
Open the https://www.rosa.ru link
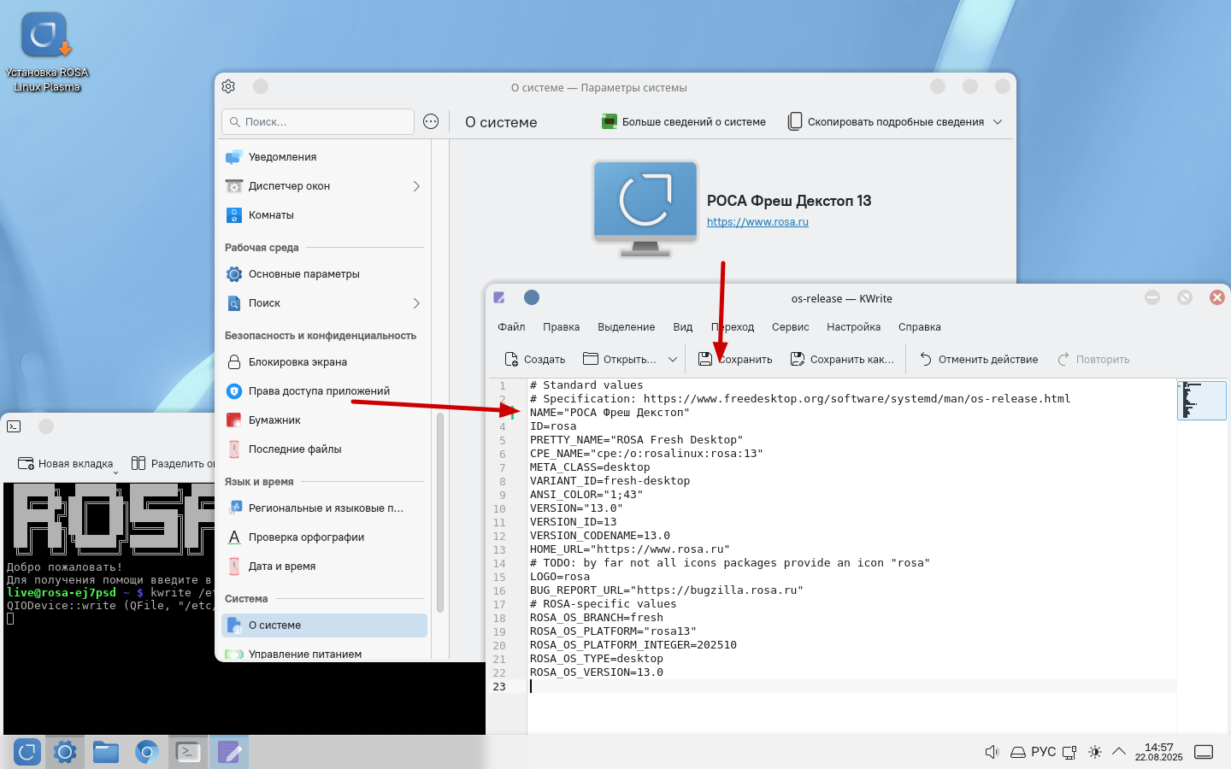[757, 222]
